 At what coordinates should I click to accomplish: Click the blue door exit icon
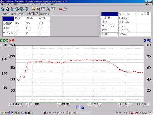coord(26,9)
